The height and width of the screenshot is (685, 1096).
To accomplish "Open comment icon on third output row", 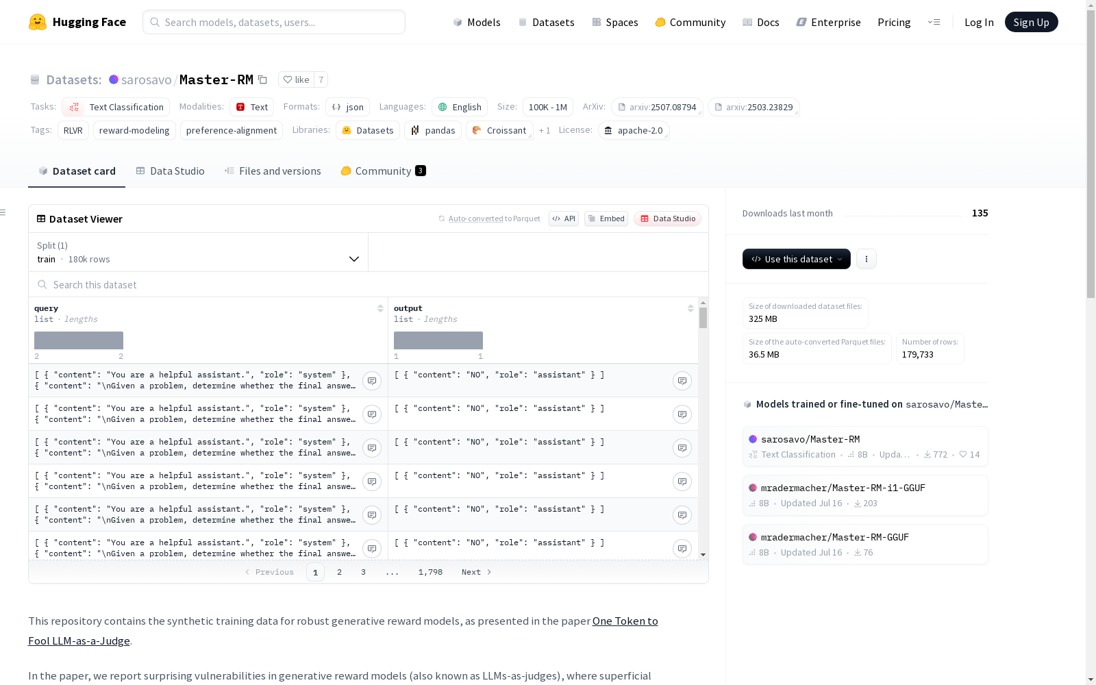I will point(682,448).
